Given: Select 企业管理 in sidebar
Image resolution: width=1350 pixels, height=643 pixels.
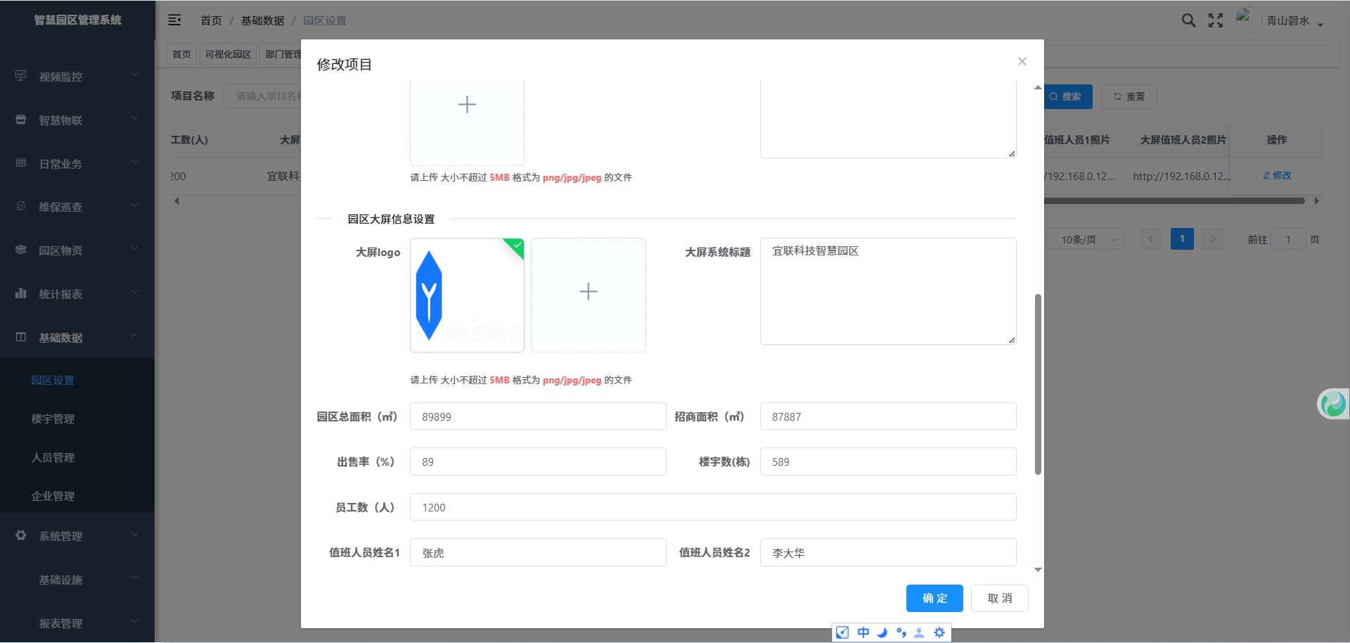Looking at the screenshot, I should click(53, 496).
